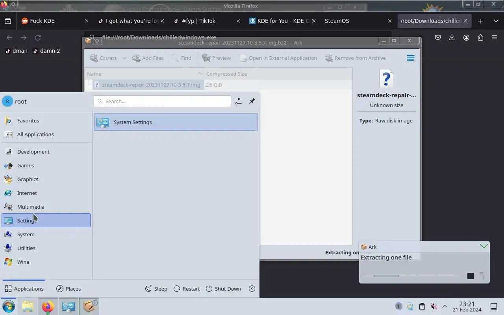Click Extract button in Ark toolbar

(x=103, y=58)
